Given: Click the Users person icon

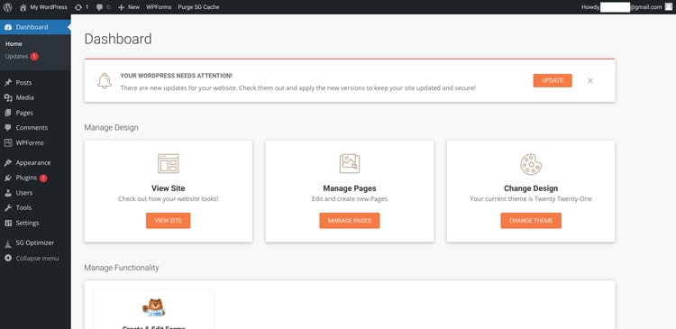Looking at the screenshot, I should tap(8, 193).
